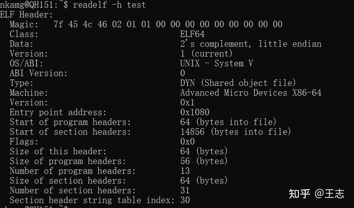This screenshot has height=208, width=354.
Task: Click the ABI Version label
Action: pyautogui.click(x=38, y=73)
